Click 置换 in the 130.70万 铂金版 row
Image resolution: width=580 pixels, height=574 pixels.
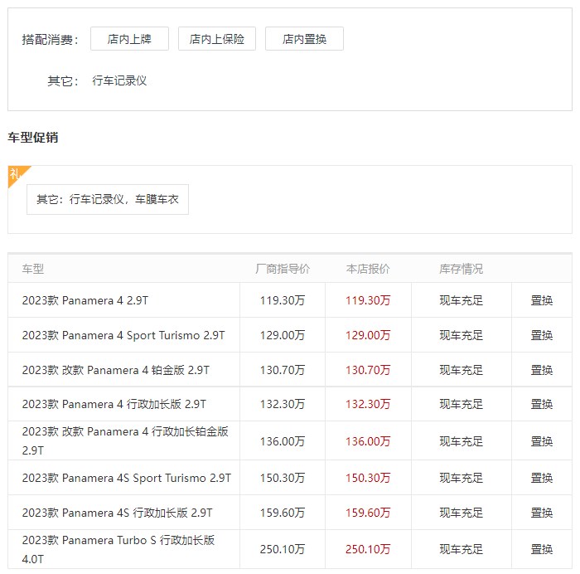[542, 370]
